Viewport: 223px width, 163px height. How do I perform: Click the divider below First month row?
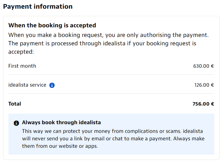tap(111, 75)
